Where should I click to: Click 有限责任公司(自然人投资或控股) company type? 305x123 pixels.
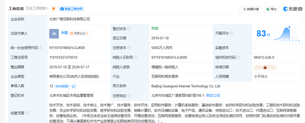[74, 77]
